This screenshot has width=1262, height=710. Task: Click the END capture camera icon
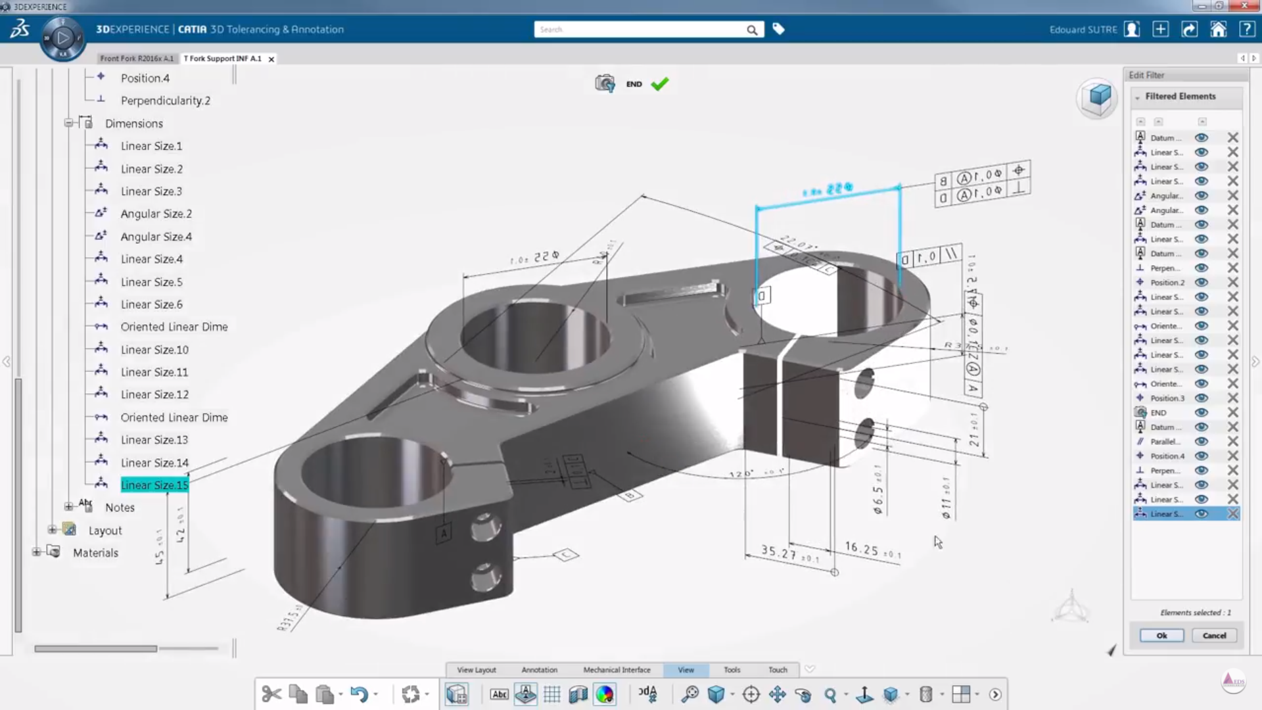[605, 83]
